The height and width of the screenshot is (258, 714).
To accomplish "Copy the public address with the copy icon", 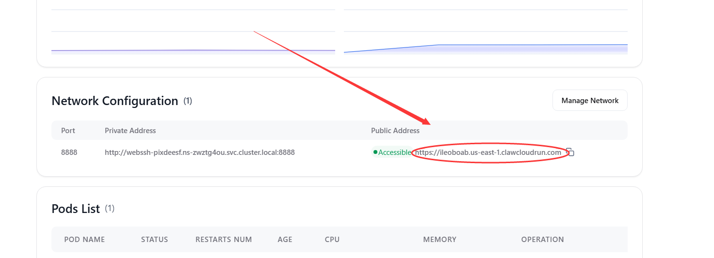I will [x=571, y=152].
